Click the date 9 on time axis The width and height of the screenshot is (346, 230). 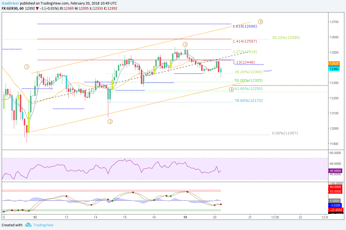[3, 218]
